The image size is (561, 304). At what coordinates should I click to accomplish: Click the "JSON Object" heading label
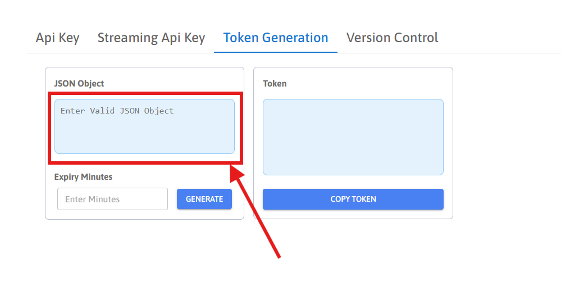point(79,84)
